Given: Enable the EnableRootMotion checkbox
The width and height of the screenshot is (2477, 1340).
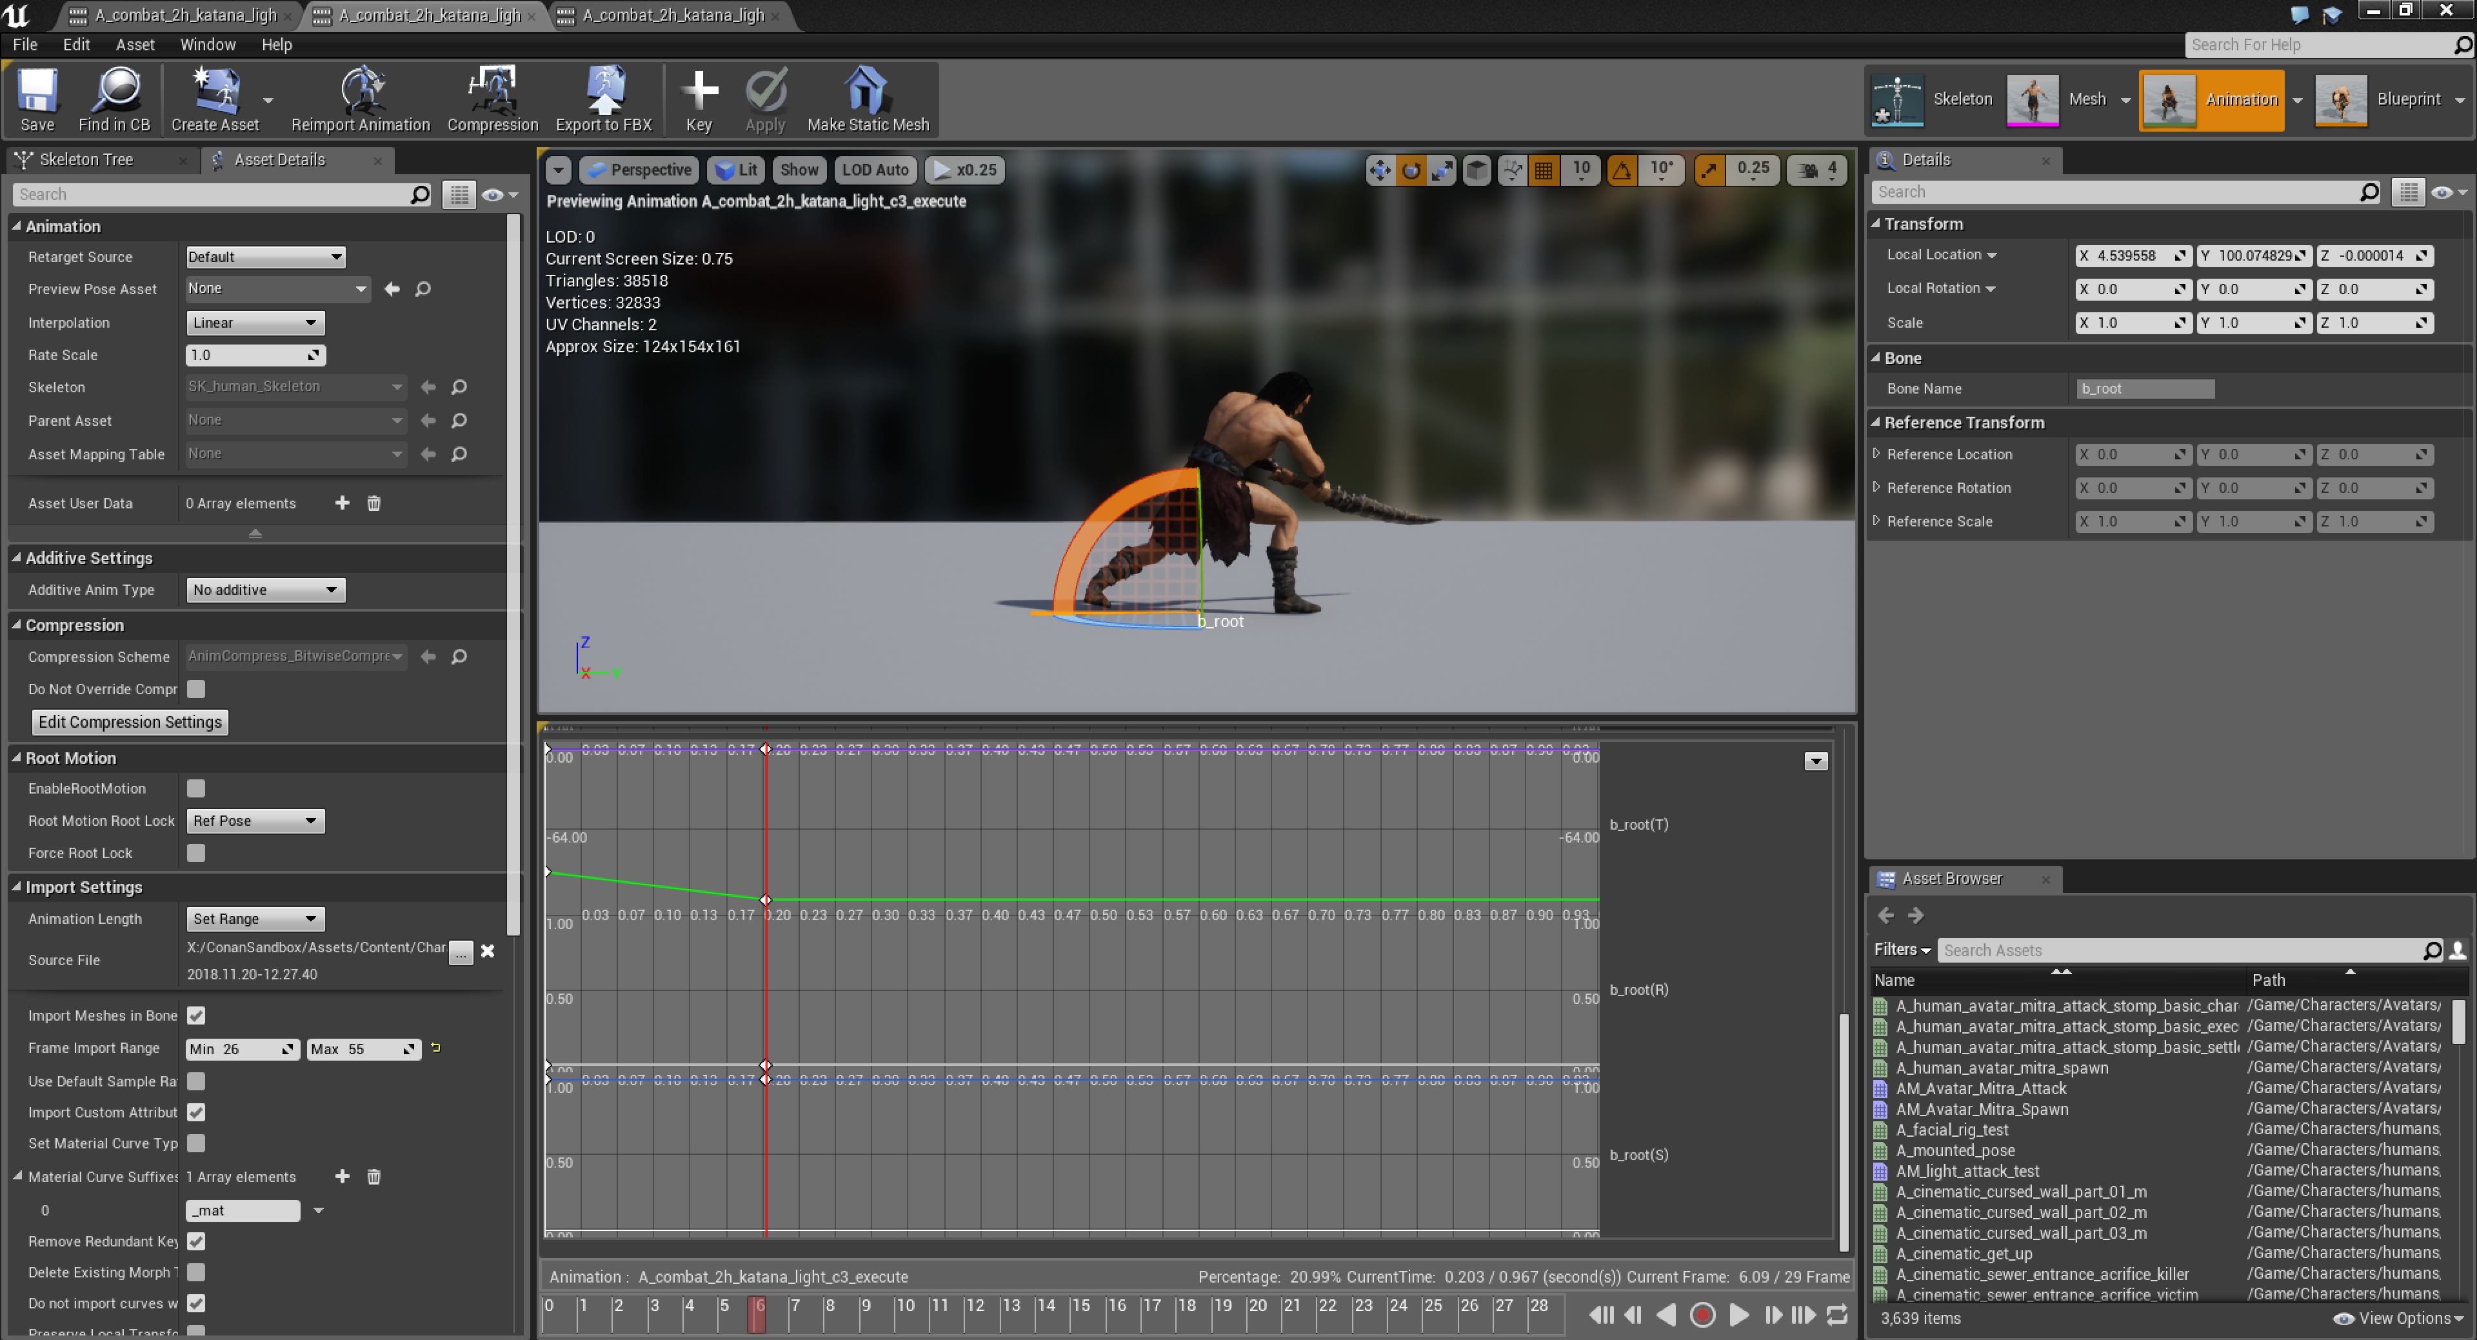Looking at the screenshot, I should 196,789.
